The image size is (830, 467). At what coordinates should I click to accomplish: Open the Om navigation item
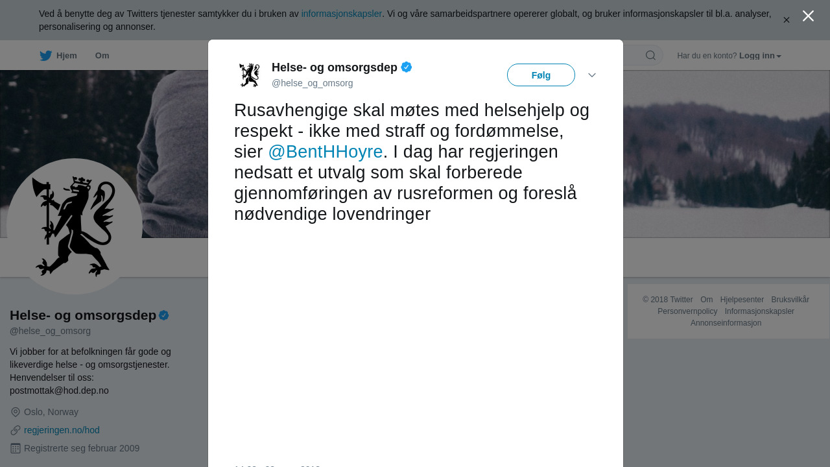(x=102, y=56)
